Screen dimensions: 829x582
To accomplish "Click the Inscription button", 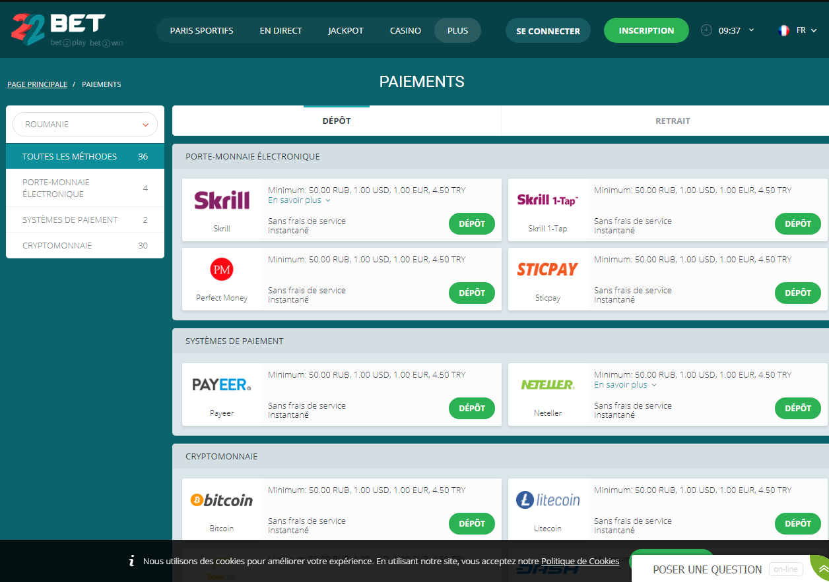I will point(646,30).
